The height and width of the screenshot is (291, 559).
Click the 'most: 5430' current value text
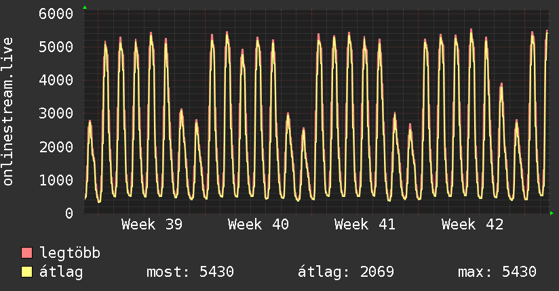[x=190, y=273]
